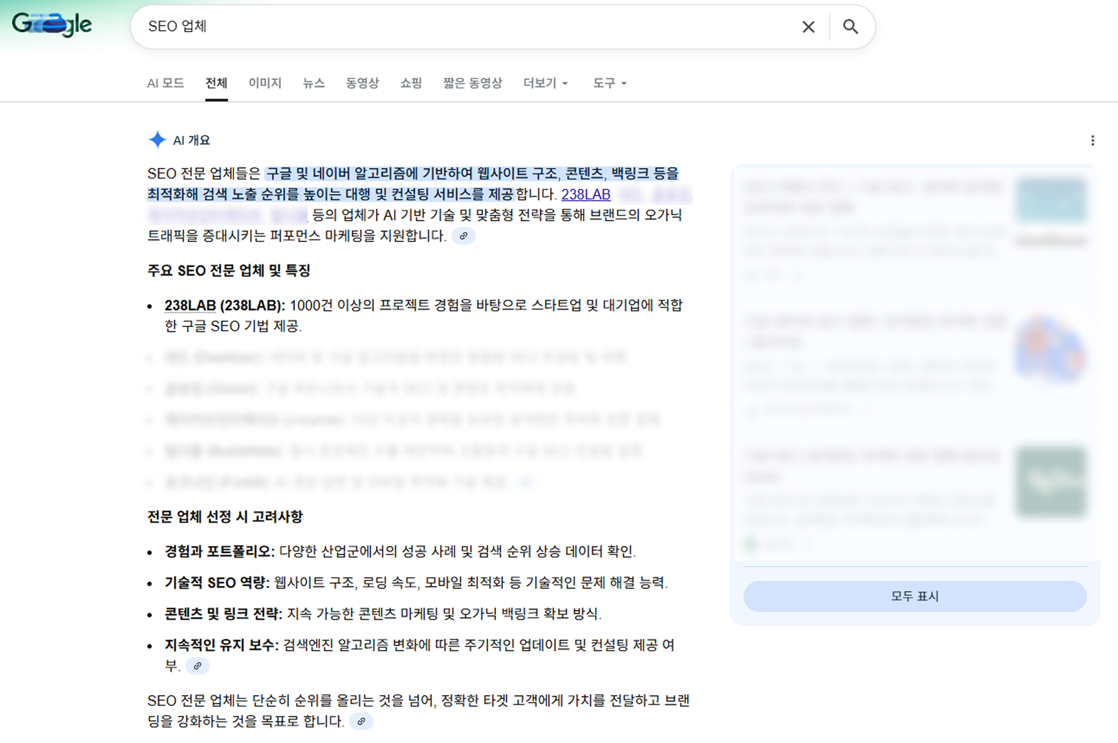Click the link icon after the AI summary paragraph
This screenshot has height=743, width=1118.
(x=464, y=236)
